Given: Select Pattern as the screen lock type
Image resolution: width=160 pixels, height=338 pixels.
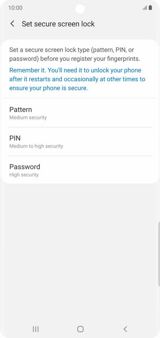Looking at the screenshot, I should tap(80, 113).
